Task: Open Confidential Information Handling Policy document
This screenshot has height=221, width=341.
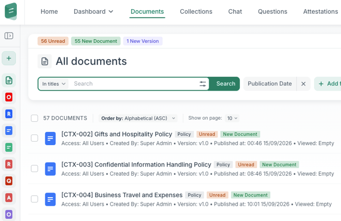Action: click(136, 164)
